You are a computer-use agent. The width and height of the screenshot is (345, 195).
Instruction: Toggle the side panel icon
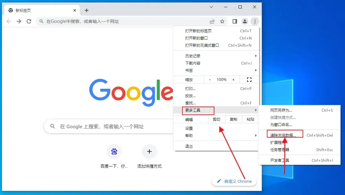click(235, 21)
